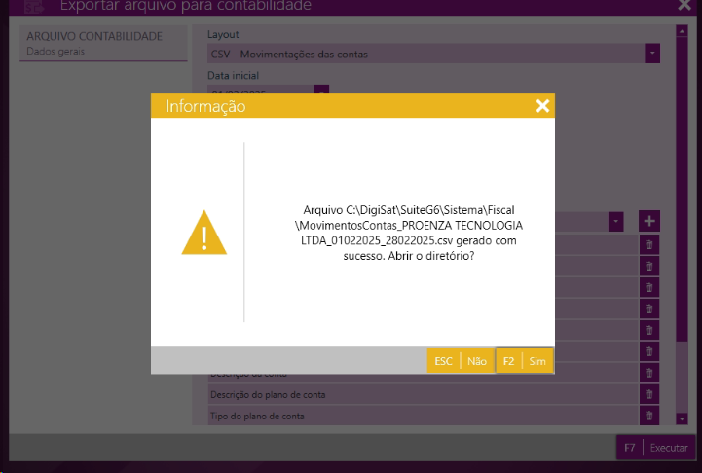Delete the Tipo do plano de conta row
This screenshot has height=473, width=702.
pyautogui.click(x=649, y=417)
